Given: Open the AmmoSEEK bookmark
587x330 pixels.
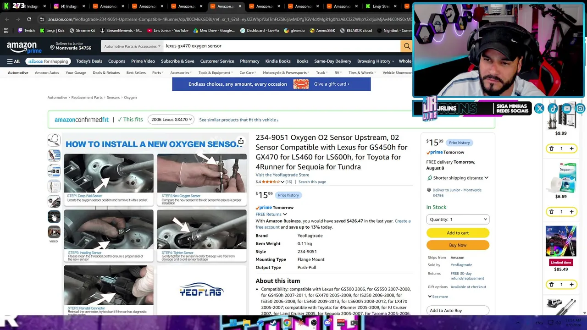Looking at the screenshot, I should click(x=322, y=31).
